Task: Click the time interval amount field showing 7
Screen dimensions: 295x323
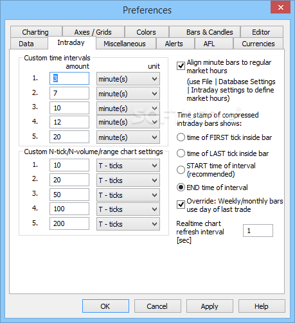Action: pos(69,93)
